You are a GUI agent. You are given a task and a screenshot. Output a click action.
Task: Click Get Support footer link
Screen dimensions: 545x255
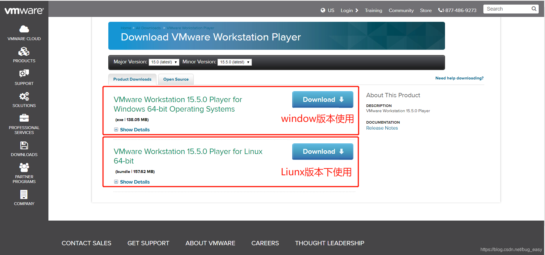click(148, 243)
